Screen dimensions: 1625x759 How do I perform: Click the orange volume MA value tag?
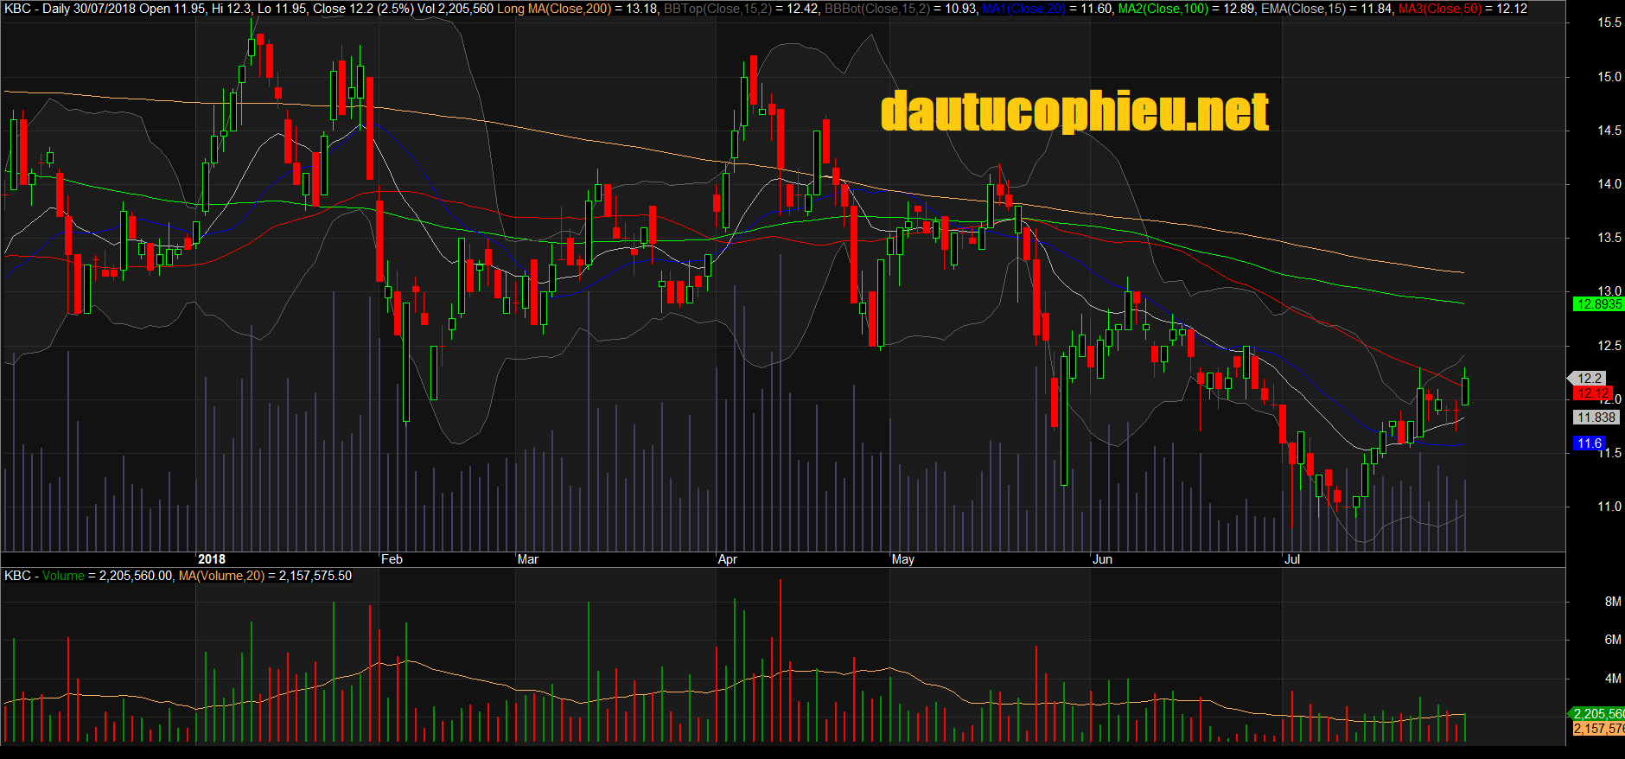click(1597, 729)
